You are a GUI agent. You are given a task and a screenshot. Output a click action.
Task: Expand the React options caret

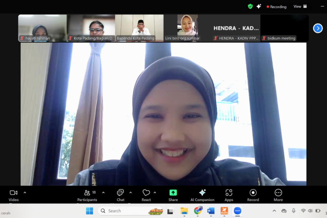(x=155, y=192)
